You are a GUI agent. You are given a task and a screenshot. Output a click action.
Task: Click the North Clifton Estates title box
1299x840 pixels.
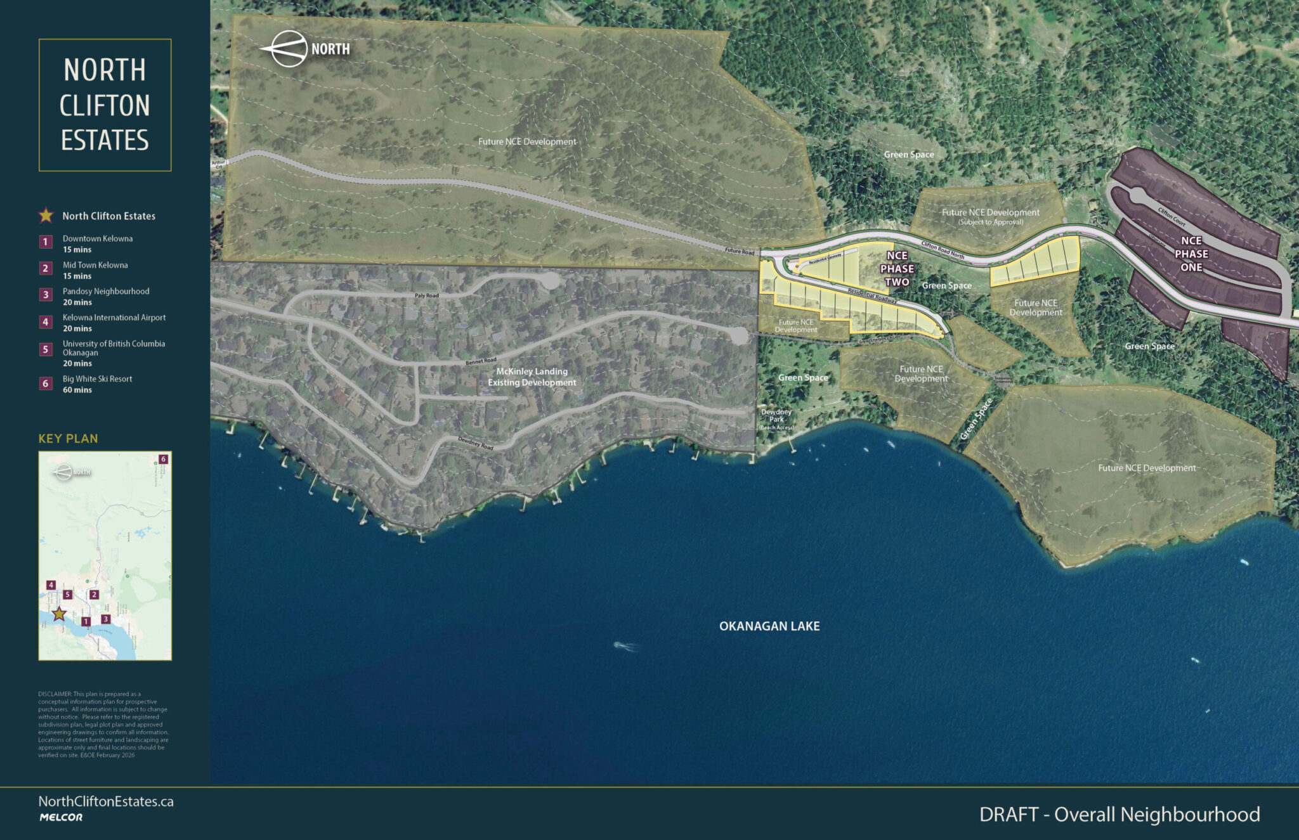tap(105, 105)
